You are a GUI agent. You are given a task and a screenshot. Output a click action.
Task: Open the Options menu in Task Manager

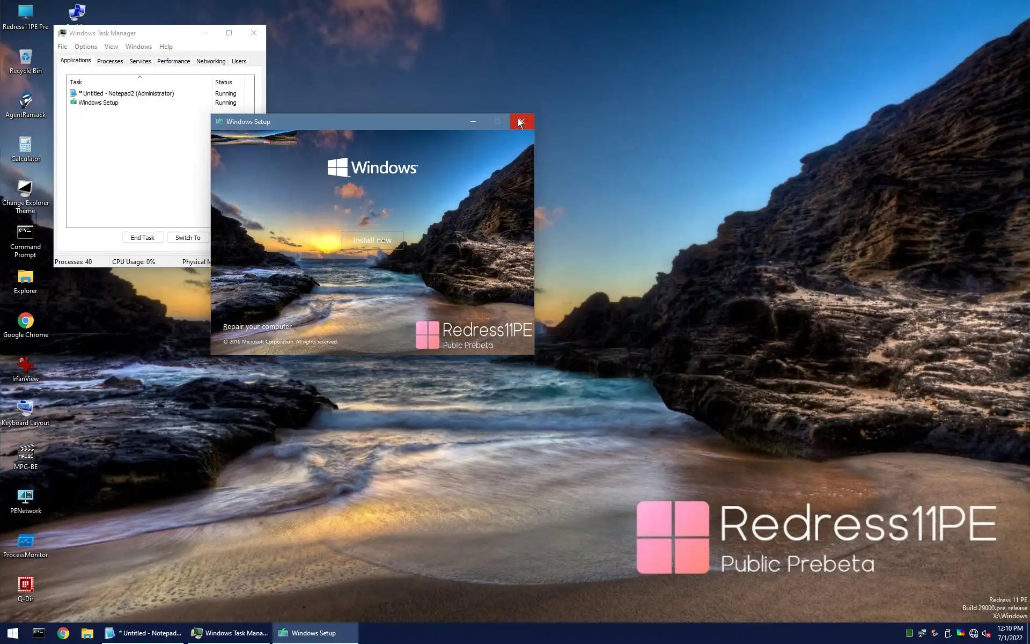85,47
